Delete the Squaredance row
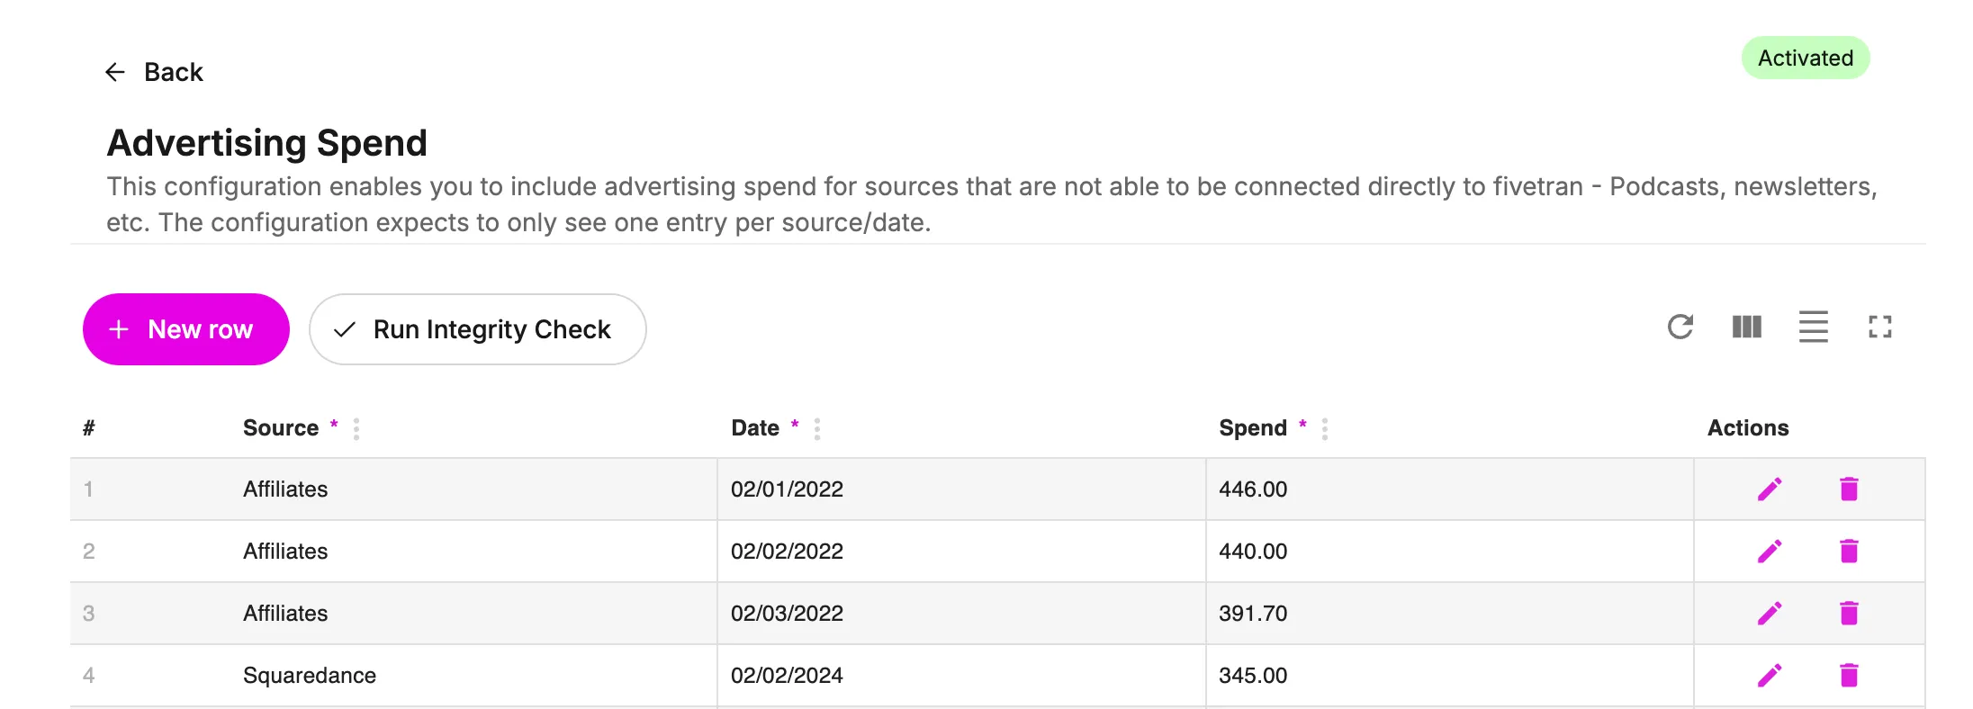The width and height of the screenshot is (1973, 709). 1849,675
